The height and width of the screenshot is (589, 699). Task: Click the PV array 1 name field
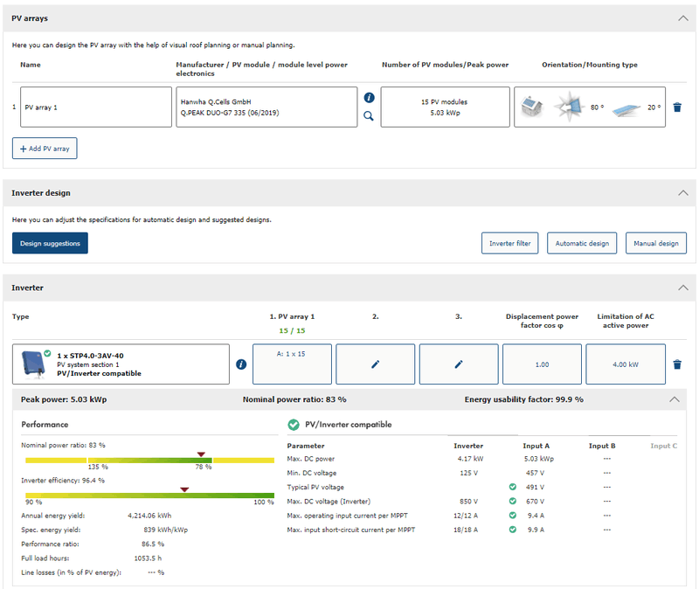[x=96, y=107]
